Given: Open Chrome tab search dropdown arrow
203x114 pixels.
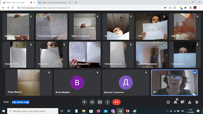Looking at the screenshot, I should tap(179, 2).
